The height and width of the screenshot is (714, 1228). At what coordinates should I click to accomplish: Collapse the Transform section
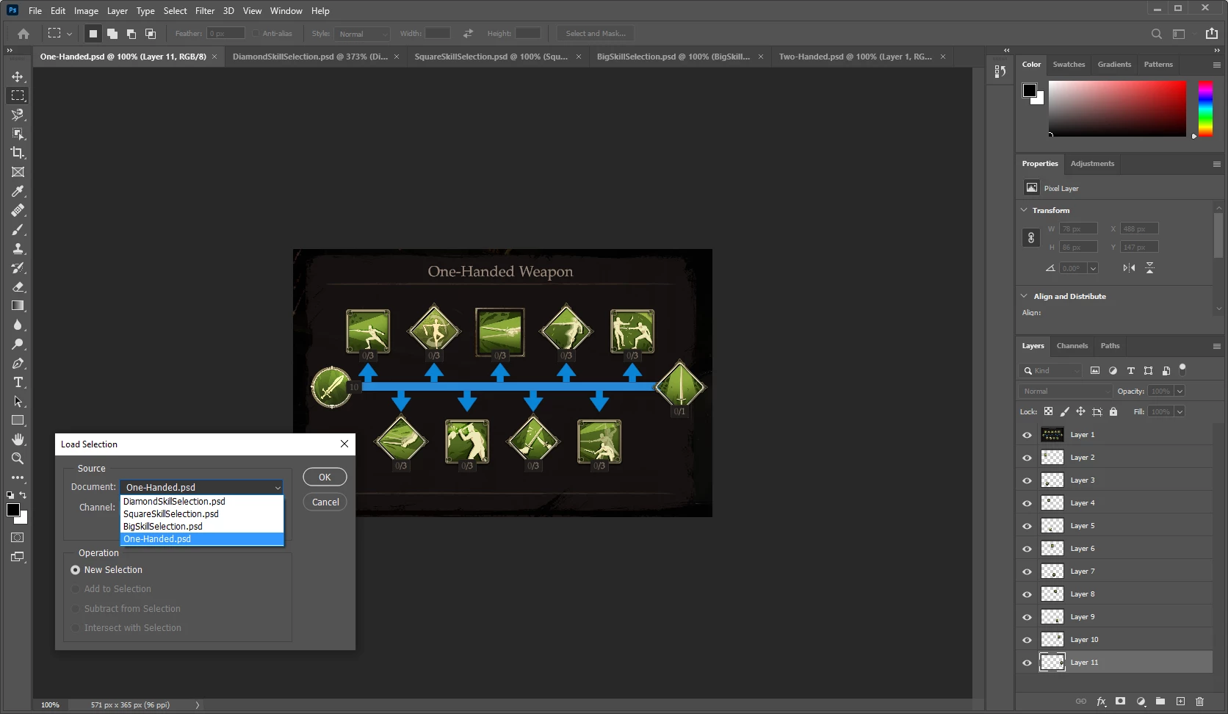click(x=1025, y=210)
